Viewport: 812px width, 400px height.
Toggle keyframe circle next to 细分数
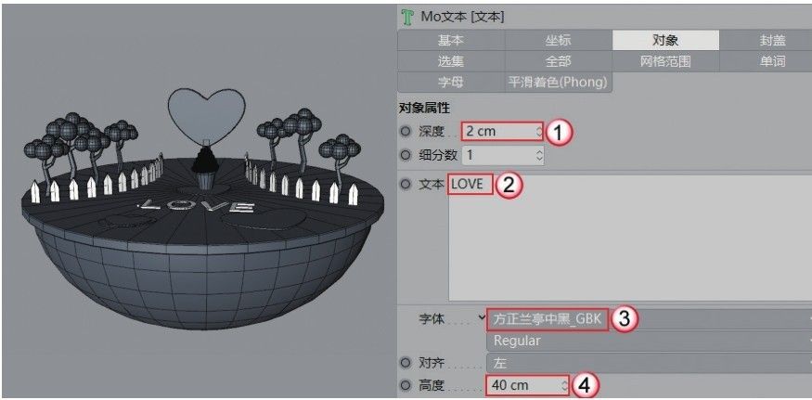406,154
